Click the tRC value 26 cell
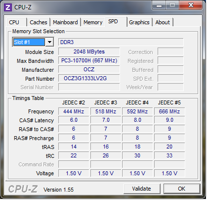Image resolution: width=207 pixels, height=200 pixels. coord(106,155)
